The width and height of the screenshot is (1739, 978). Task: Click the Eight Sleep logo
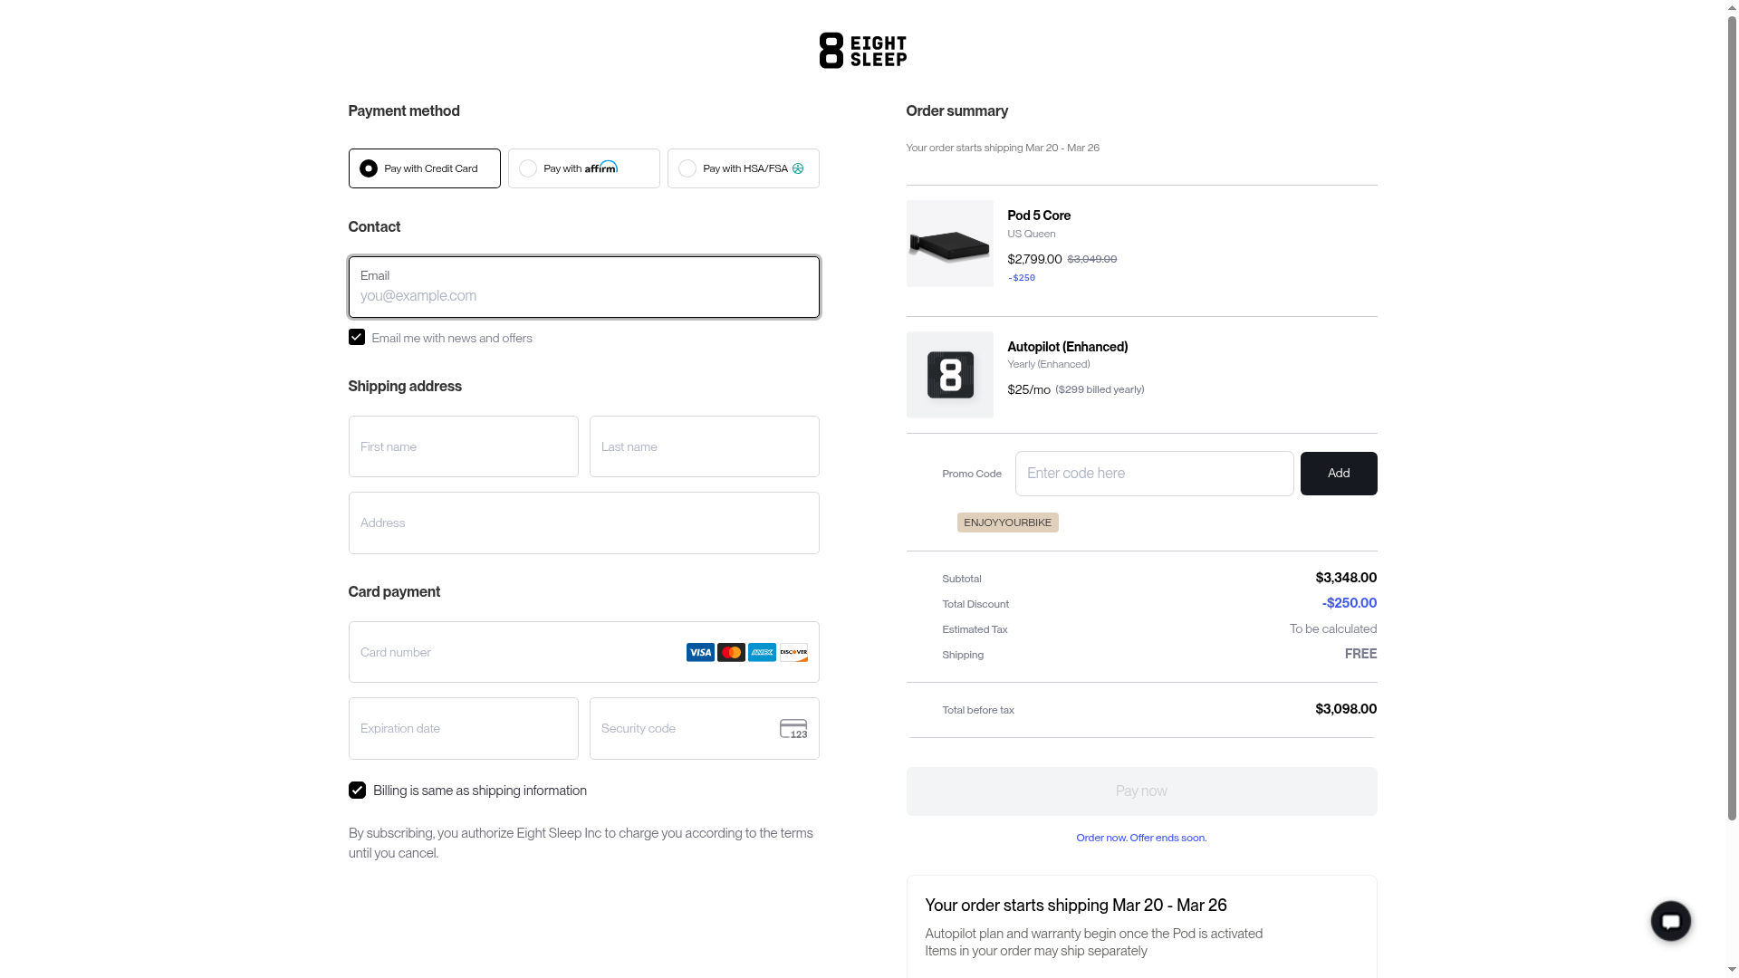click(x=862, y=51)
